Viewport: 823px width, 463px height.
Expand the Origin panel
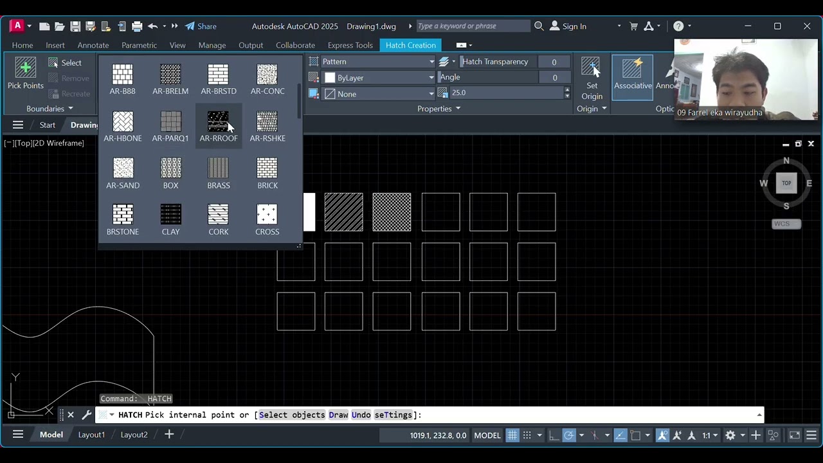592,109
